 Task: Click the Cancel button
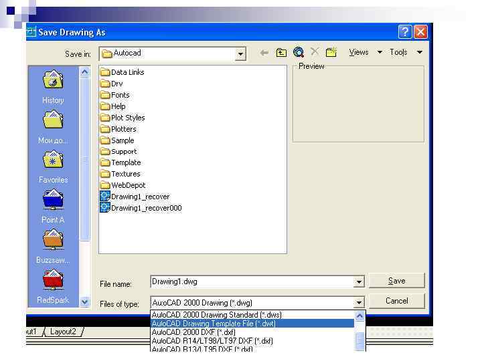pyautogui.click(x=397, y=301)
